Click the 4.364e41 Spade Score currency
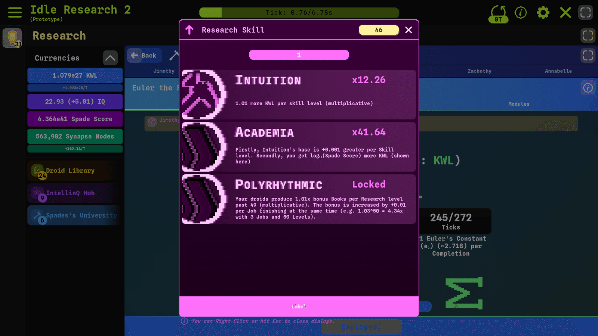Viewport: 598px width, 336px height. coord(75,119)
